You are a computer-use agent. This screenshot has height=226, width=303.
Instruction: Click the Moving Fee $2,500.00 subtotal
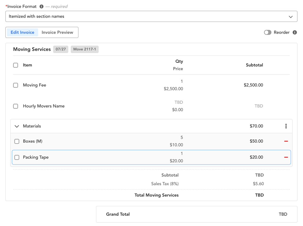coord(253,85)
